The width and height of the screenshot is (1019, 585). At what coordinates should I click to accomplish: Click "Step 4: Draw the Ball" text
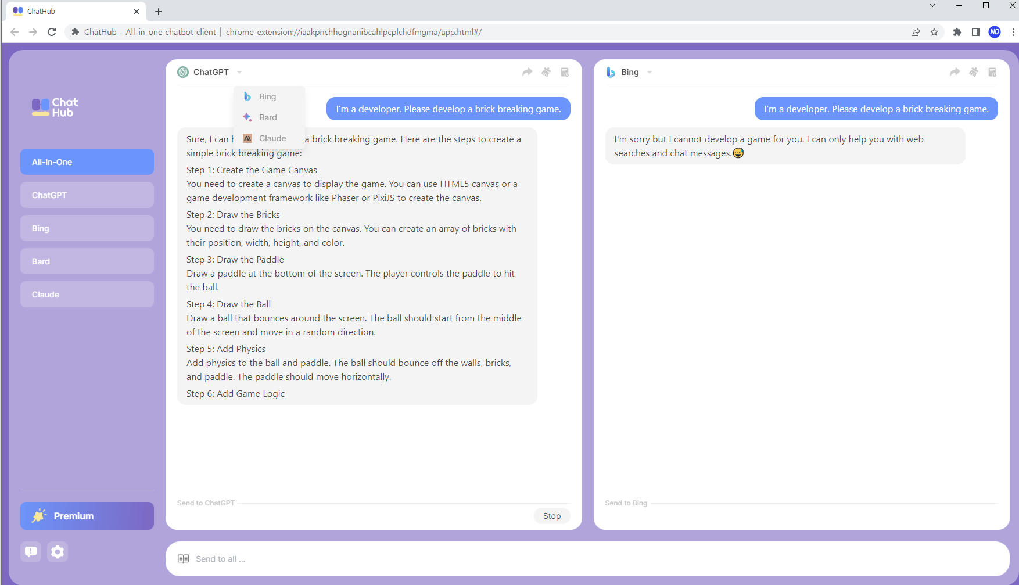click(x=228, y=304)
